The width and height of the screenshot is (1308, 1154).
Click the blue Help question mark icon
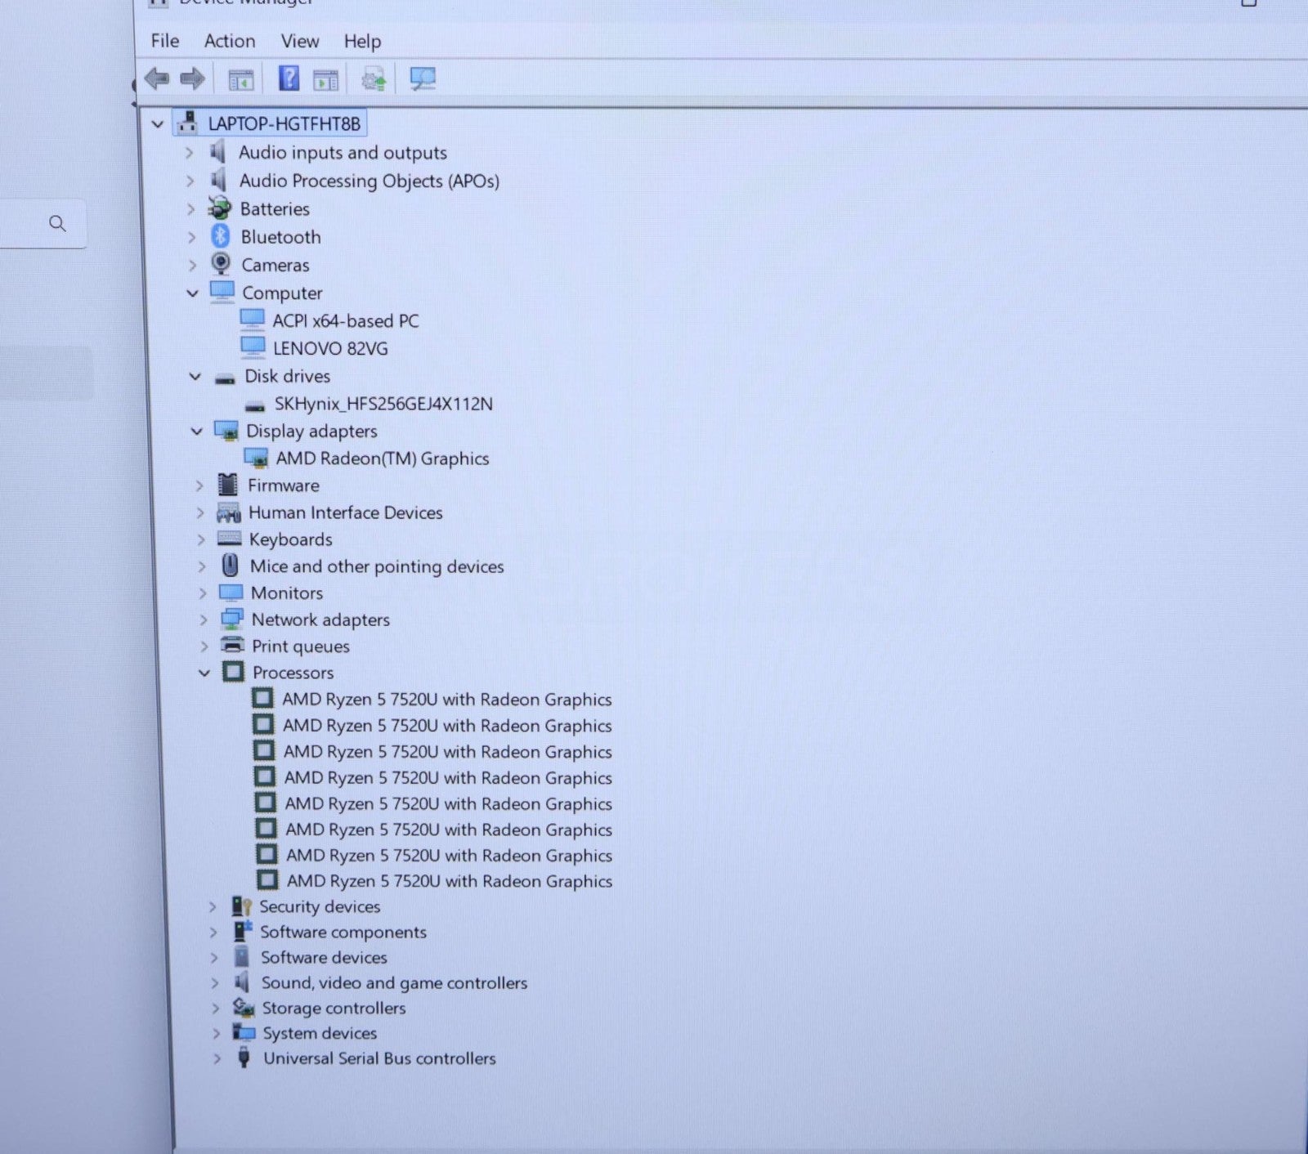point(289,79)
